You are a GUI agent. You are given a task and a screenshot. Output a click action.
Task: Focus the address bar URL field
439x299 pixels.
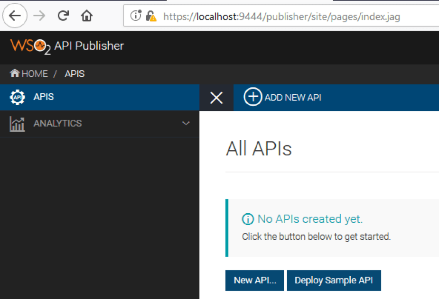(281, 16)
